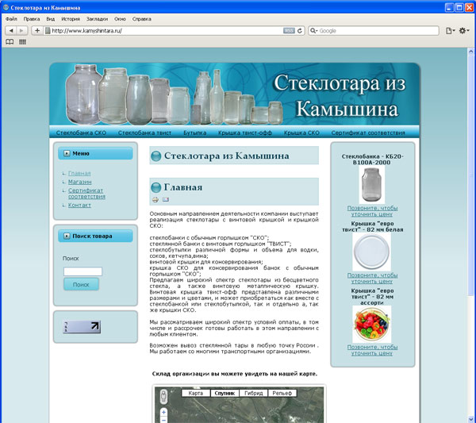Click the Street View pegman on map

click(x=163, y=396)
